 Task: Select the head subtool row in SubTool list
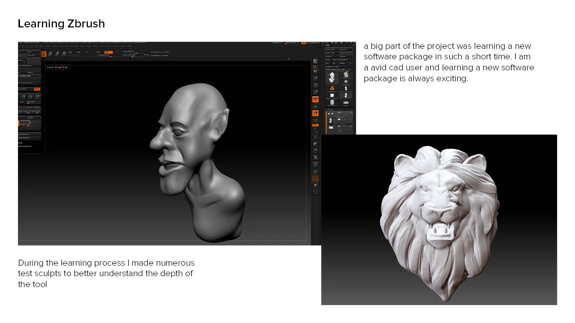click(339, 121)
